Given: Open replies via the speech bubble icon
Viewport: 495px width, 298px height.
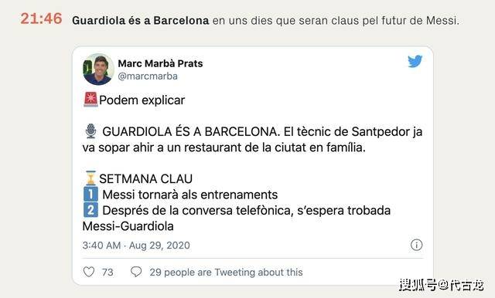Looking at the screenshot, I should [x=136, y=272].
